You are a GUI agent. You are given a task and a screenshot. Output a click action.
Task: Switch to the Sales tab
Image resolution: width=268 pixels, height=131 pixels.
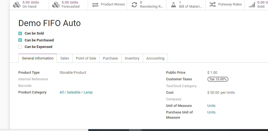pos(65,58)
